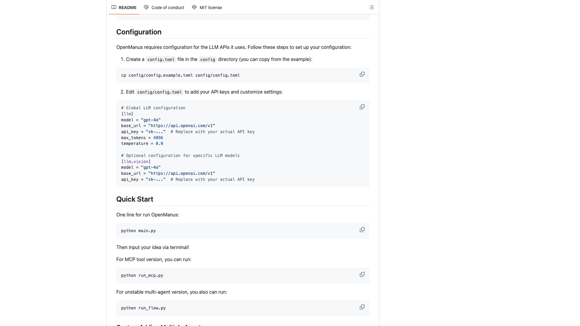This screenshot has width=580, height=326.
Task: Click the MIT license scale icon
Action: (x=194, y=7)
